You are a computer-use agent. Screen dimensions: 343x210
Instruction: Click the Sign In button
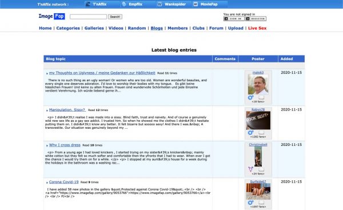pos(234,19)
